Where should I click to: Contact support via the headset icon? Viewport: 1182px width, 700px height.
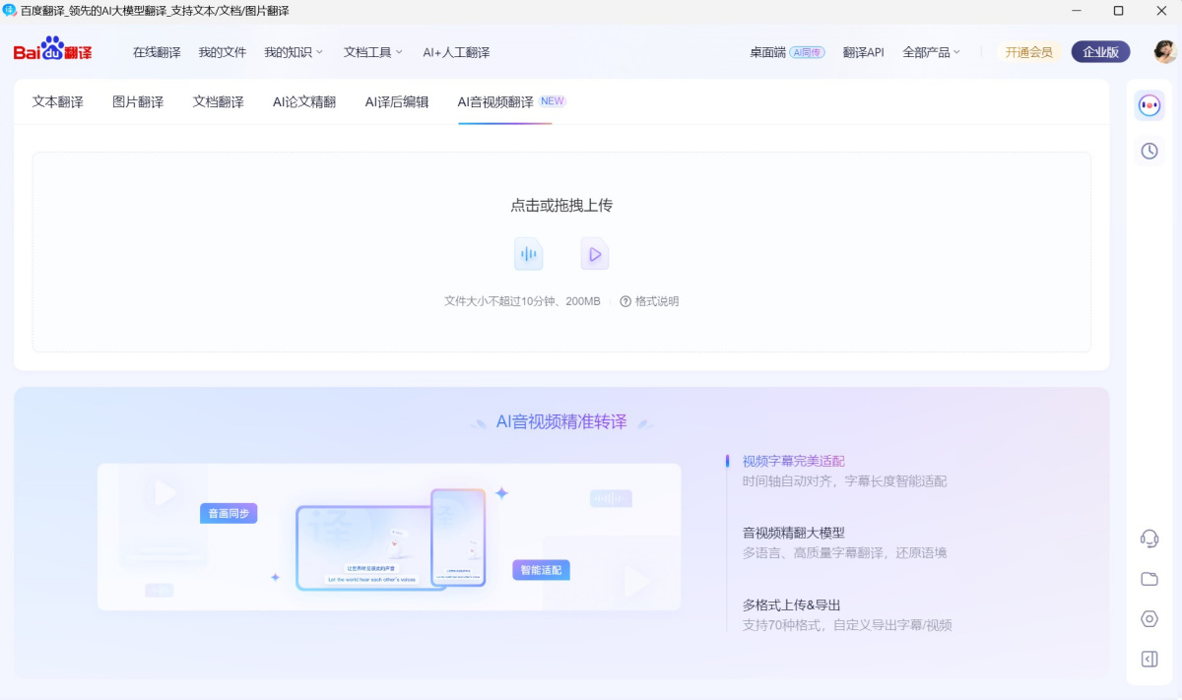point(1149,537)
